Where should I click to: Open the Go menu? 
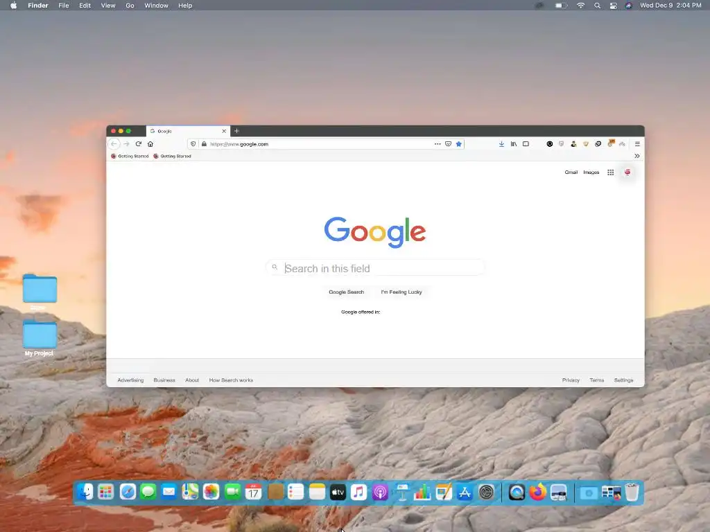click(130, 6)
